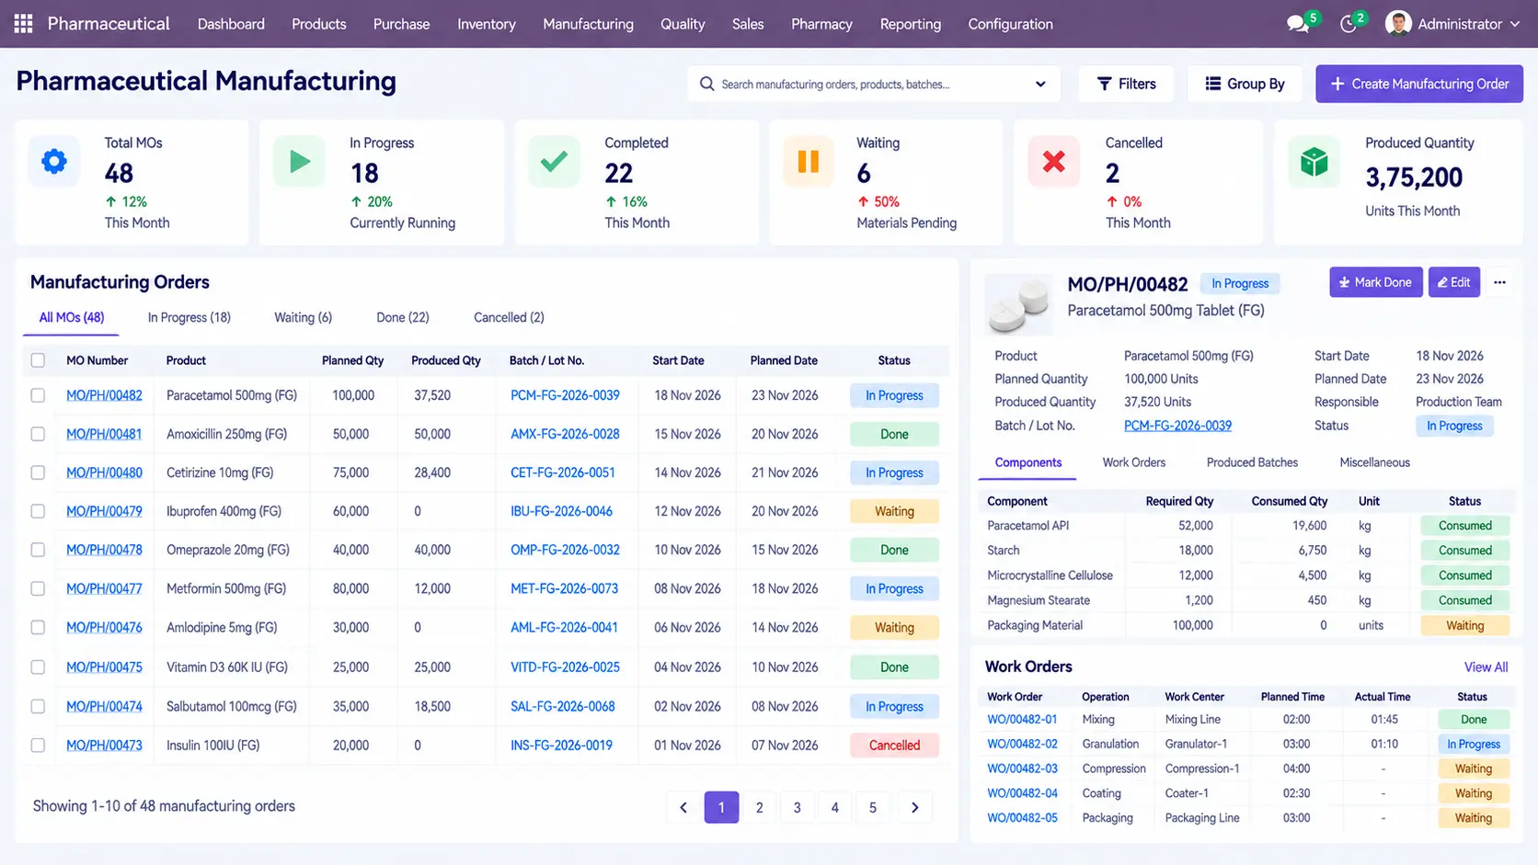Switch to the Waiting (6) tab

pyautogui.click(x=303, y=317)
